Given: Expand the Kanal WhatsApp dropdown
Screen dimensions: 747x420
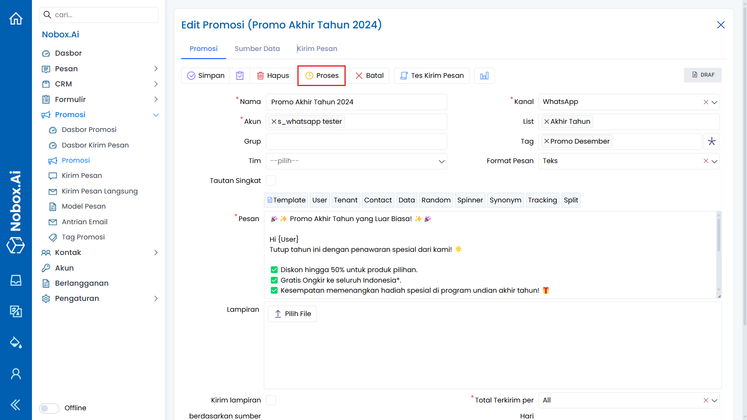Looking at the screenshot, I should click(x=714, y=102).
